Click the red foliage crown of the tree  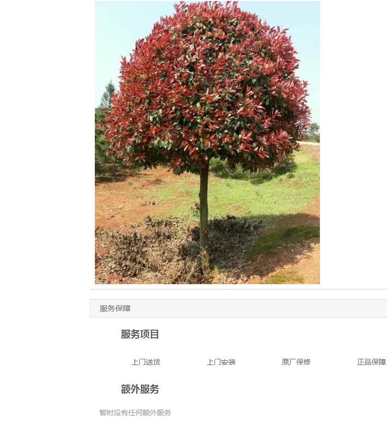click(x=207, y=86)
